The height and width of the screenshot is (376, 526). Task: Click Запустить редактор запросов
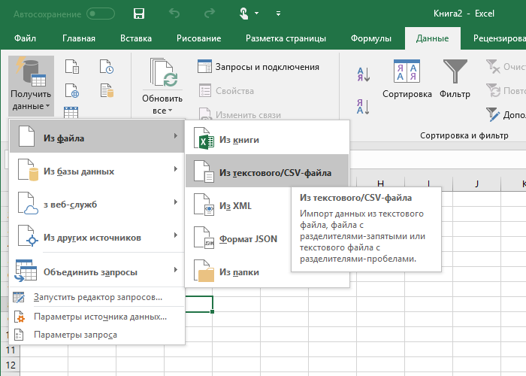pyautogui.click(x=97, y=297)
